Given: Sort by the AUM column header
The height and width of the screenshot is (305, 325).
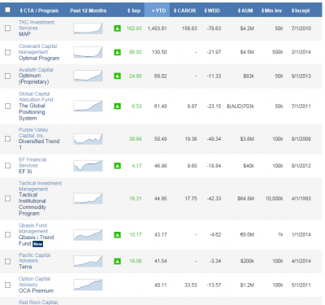Looking at the screenshot, I should (x=245, y=11).
